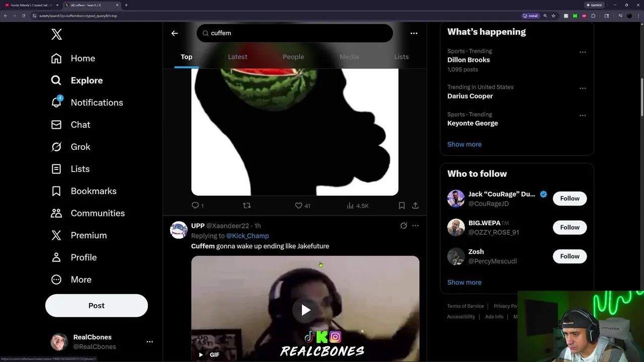Show more under What's happening
Viewport: 644px width, 362px height.
tap(464, 144)
